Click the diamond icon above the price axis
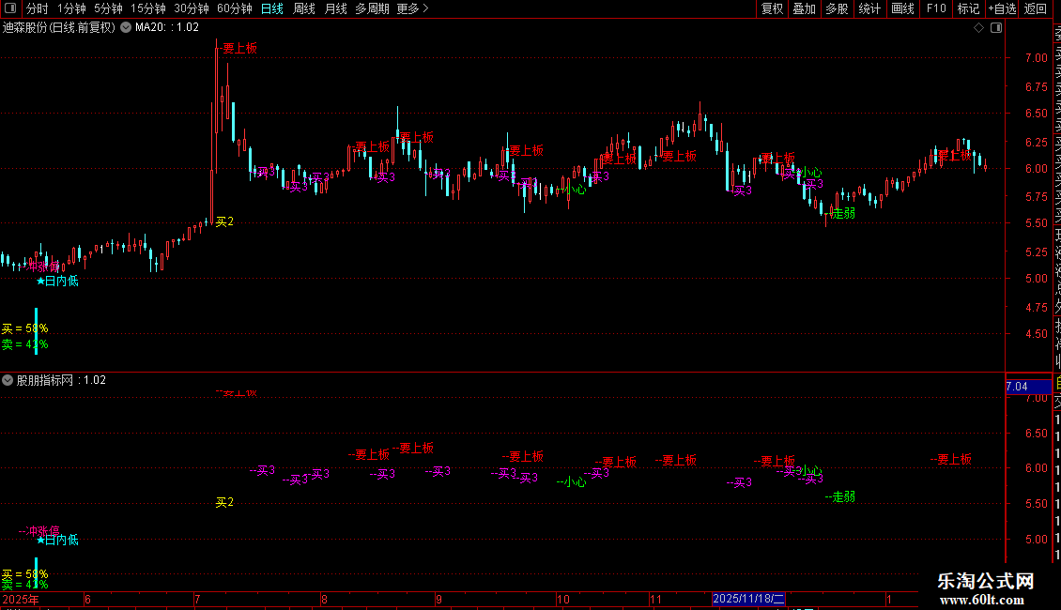 point(979,28)
